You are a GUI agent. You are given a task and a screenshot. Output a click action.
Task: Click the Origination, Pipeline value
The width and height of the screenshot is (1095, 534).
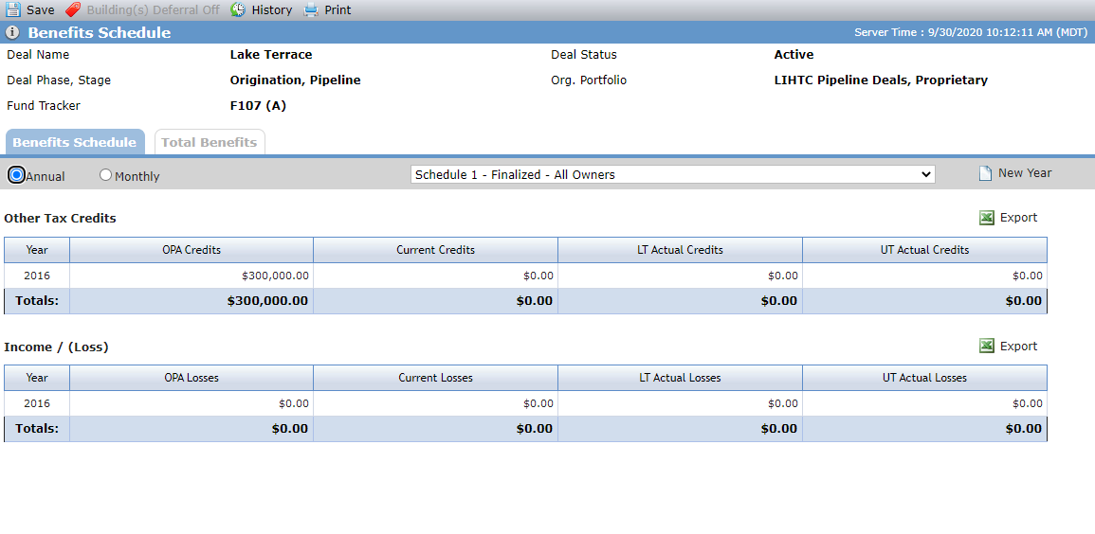pos(296,80)
